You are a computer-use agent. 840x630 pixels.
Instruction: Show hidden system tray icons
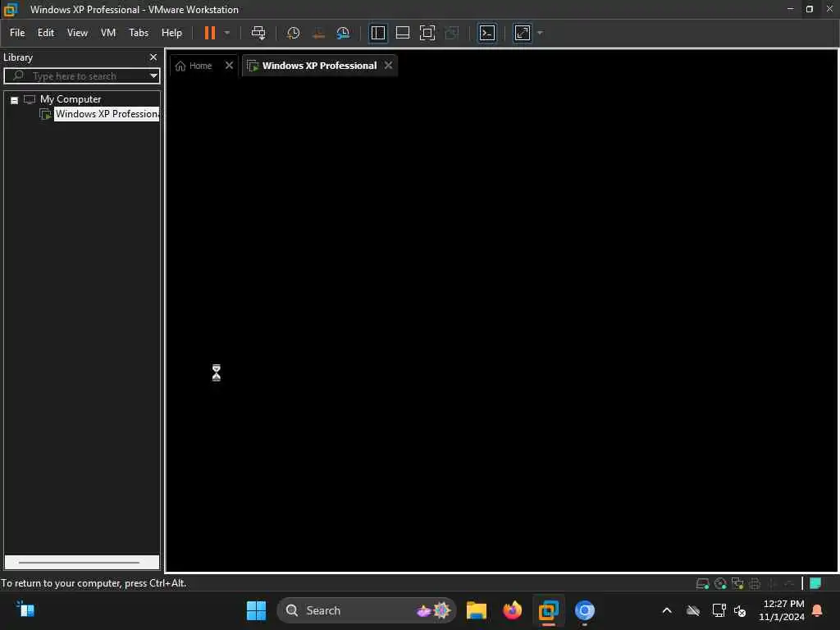(667, 610)
